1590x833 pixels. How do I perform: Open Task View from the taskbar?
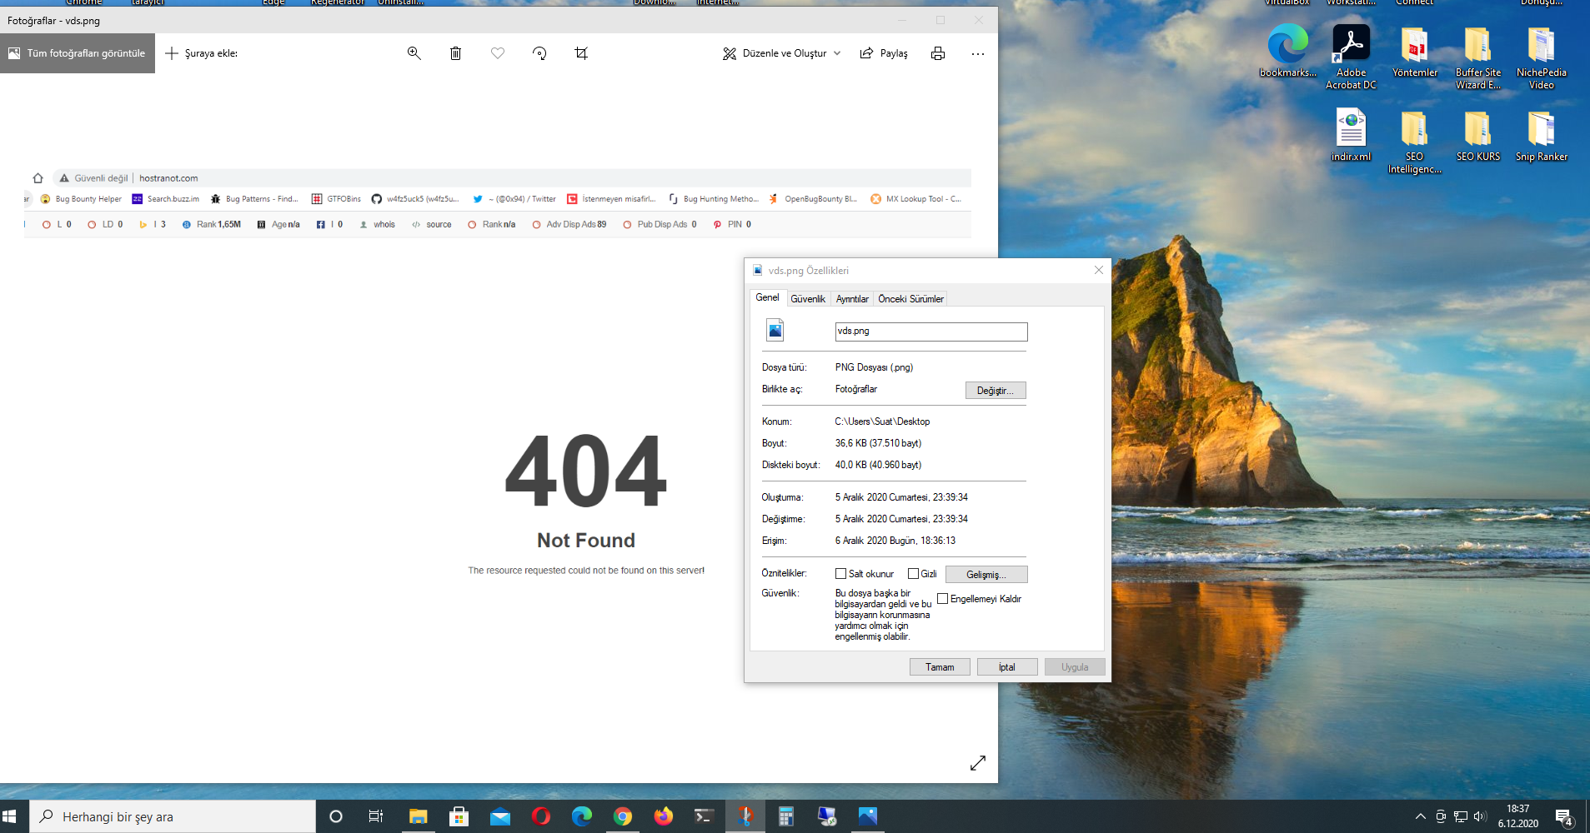pyautogui.click(x=376, y=816)
